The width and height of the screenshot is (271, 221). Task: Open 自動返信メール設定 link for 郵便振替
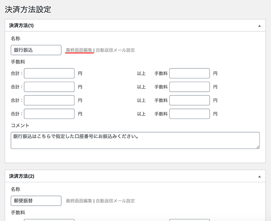[115, 201]
